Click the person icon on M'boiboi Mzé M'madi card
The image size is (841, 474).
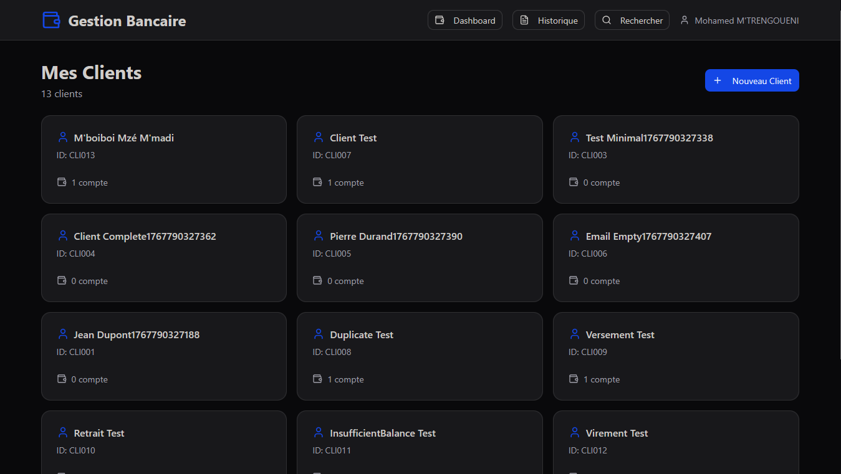coord(62,138)
